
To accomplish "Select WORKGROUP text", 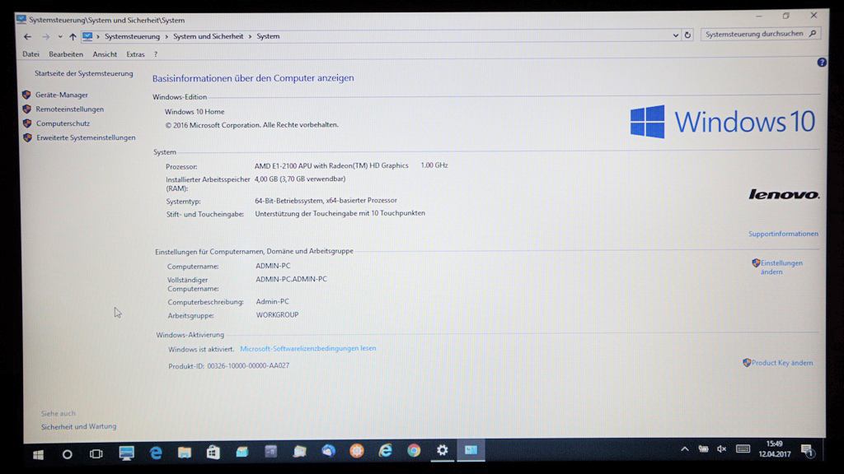I will point(277,315).
